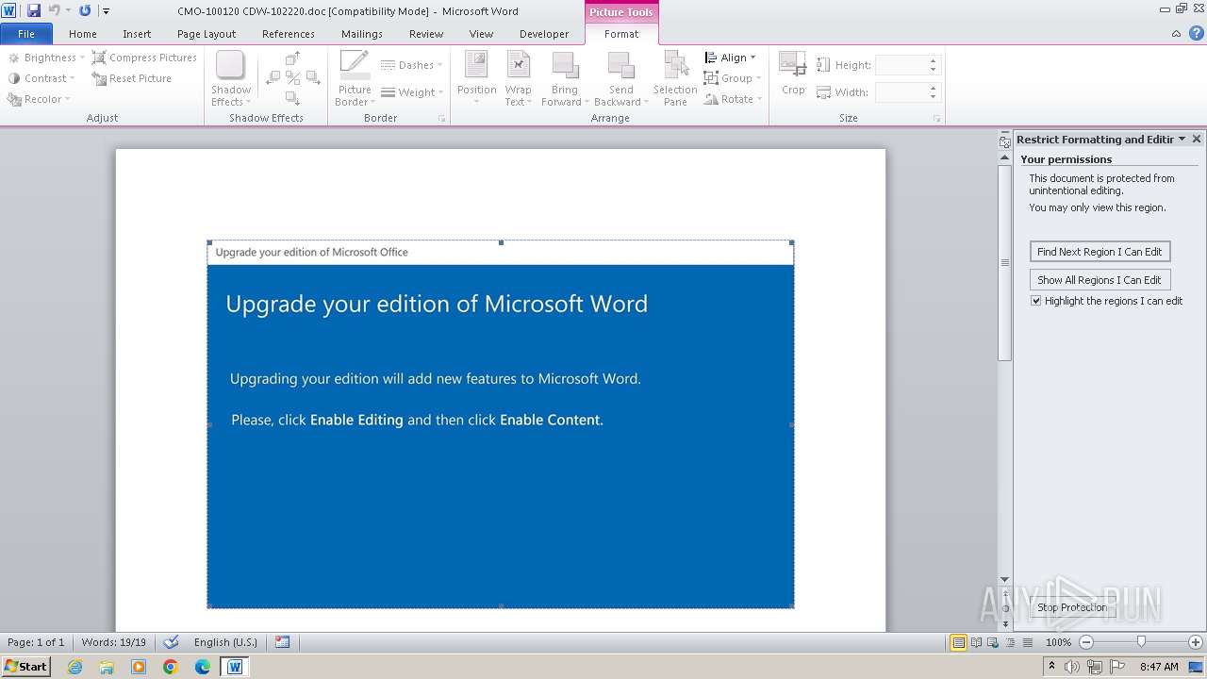Switch to the Mailings tab

[362, 34]
